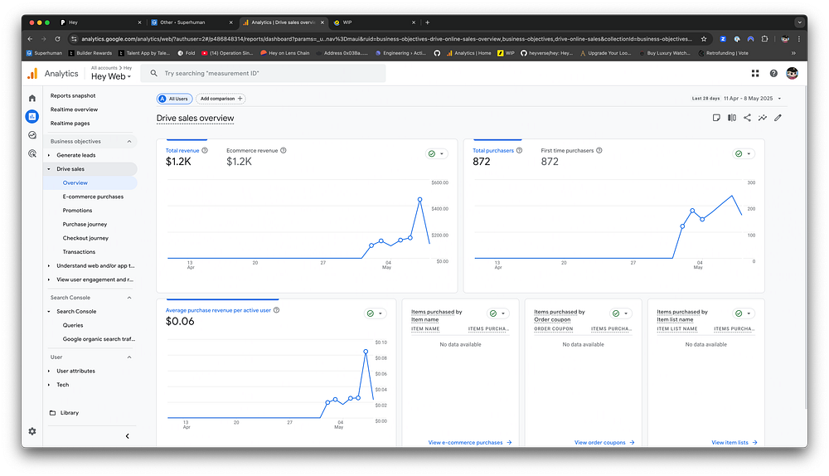
Task: Open average purchase revenue card status dropdown
Action: click(375, 313)
